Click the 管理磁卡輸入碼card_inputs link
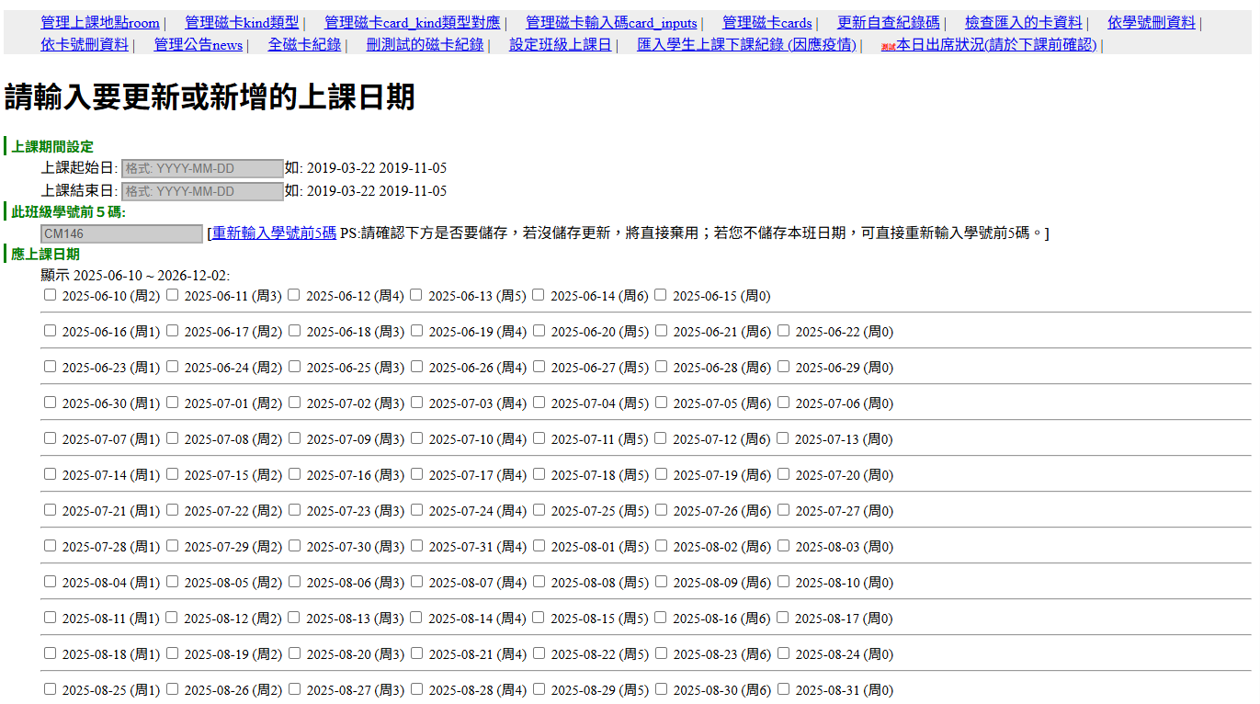1260x704 pixels. click(611, 22)
